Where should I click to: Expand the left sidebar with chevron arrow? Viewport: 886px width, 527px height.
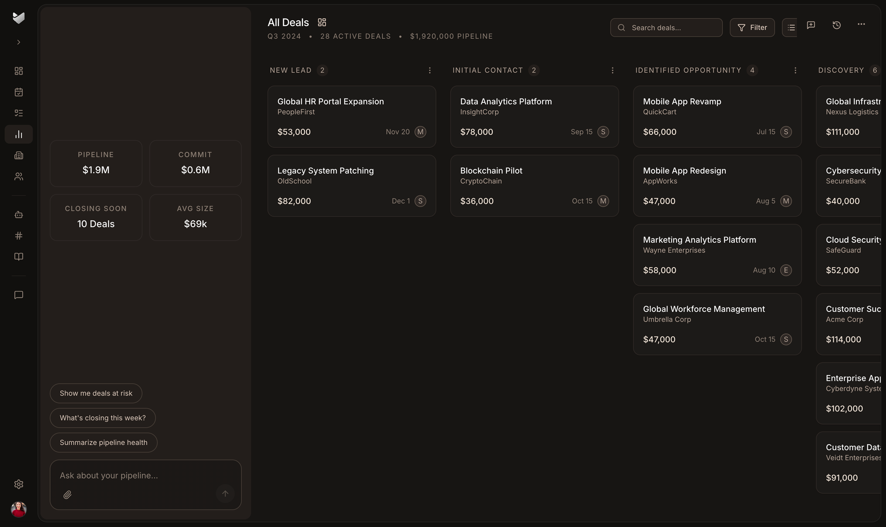pyautogui.click(x=18, y=42)
